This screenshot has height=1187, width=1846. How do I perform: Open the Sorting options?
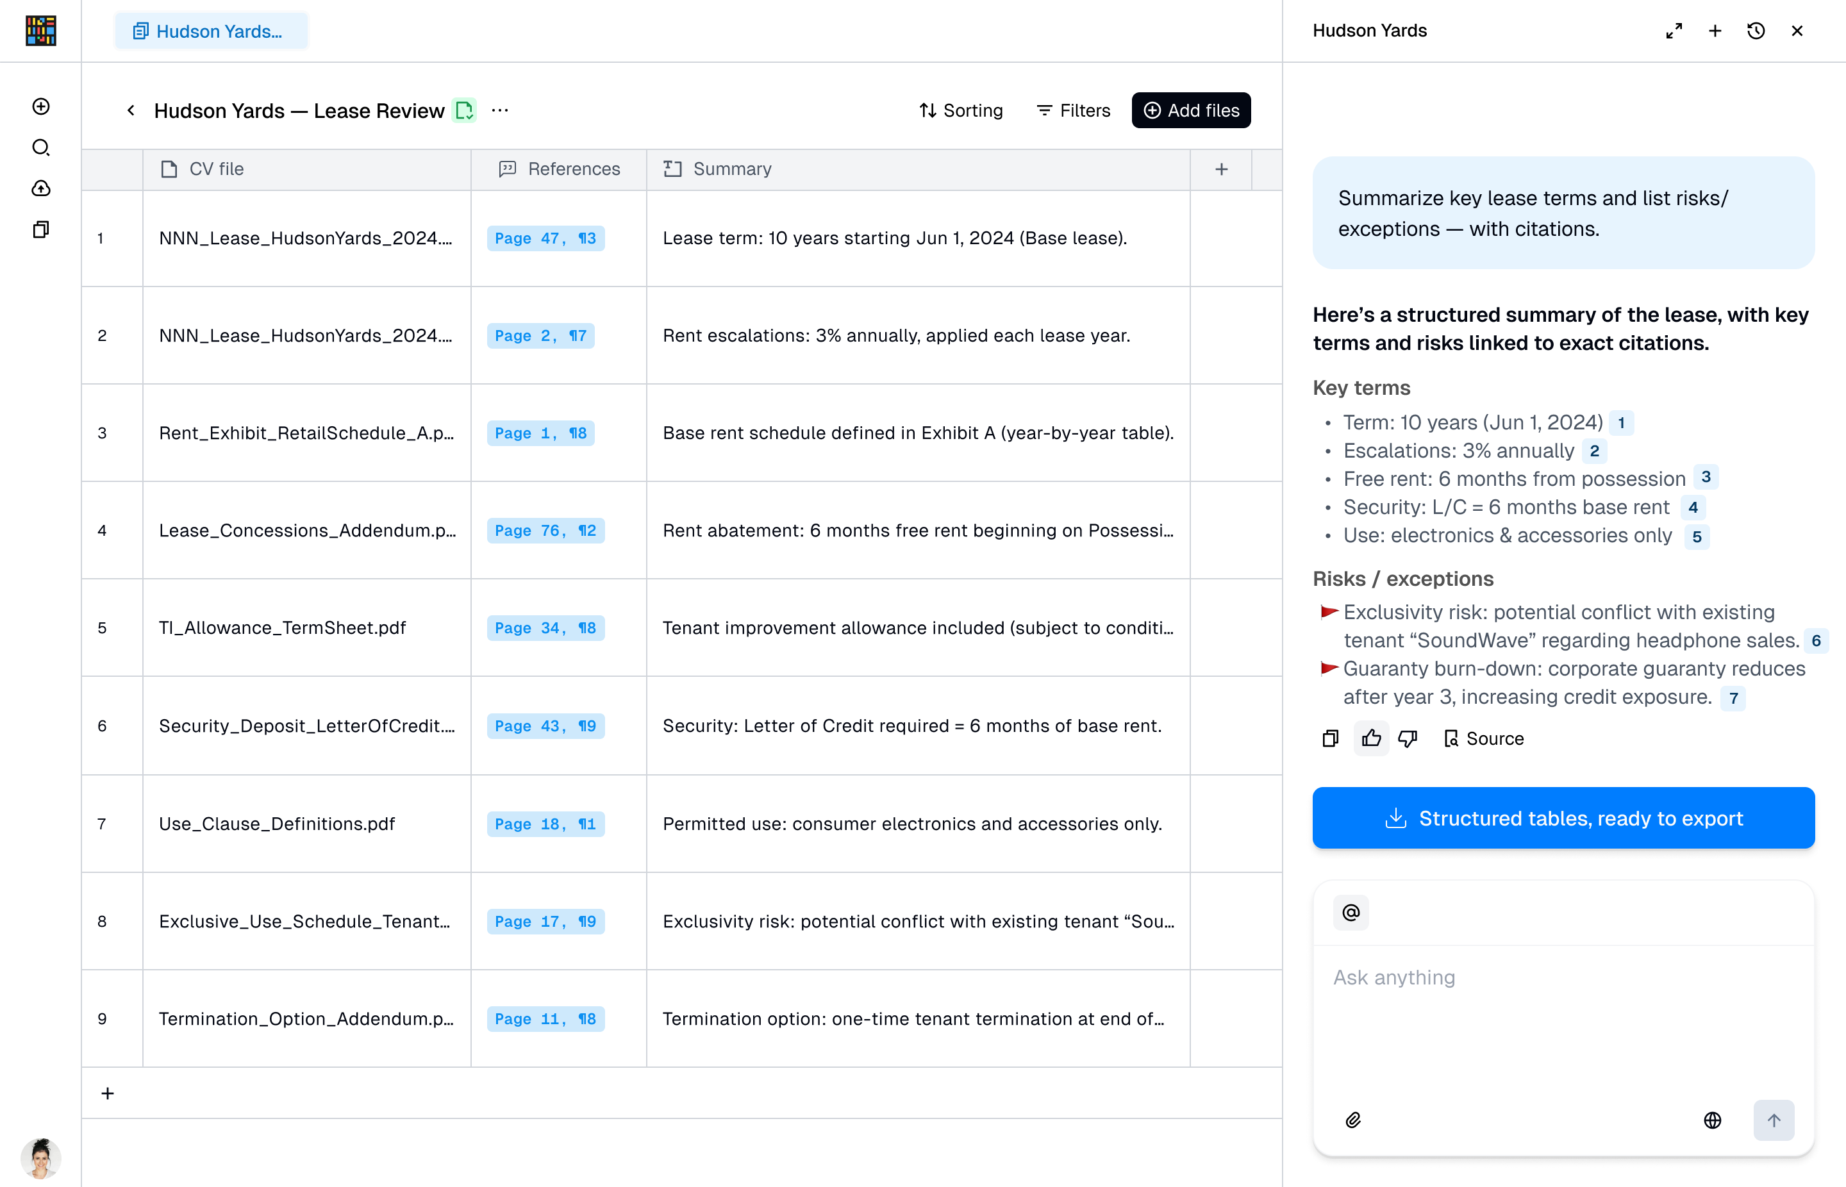(x=961, y=110)
